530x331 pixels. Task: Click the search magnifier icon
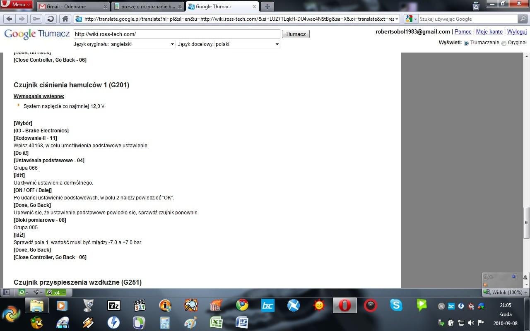pyautogui.click(x=523, y=19)
